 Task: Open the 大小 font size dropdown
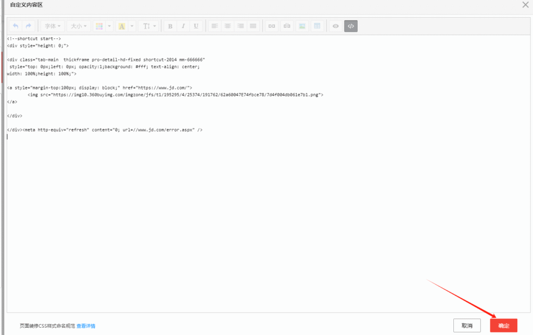[x=79, y=26]
